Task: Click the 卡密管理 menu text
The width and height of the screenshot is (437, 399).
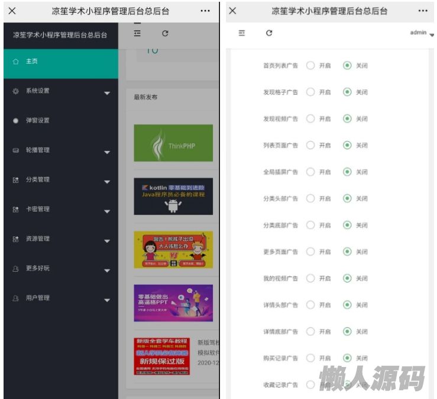Action: pyautogui.click(x=38, y=209)
